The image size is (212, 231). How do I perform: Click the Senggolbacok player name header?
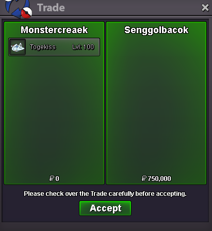pyautogui.click(x=156, y=30)
